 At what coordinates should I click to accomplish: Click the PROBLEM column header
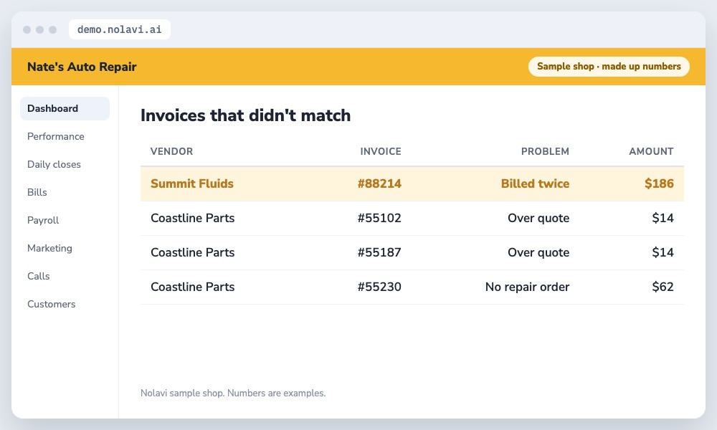click(x=545, y=151)
